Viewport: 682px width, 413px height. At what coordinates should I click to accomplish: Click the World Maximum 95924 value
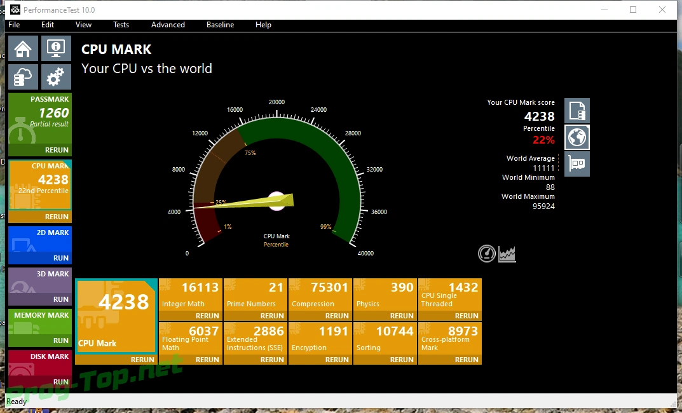point(543,206)
